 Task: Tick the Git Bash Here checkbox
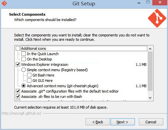coord(29,75)
